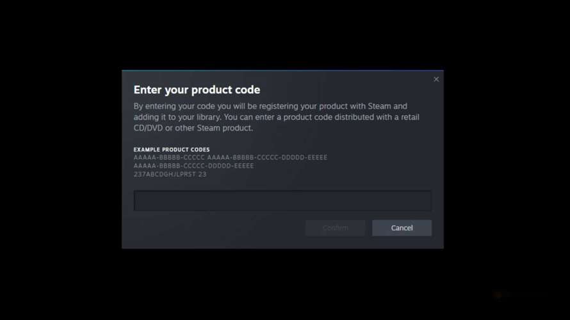Click the 'By entering your code' first line
The image size is (570, 320).
point(270,106)
